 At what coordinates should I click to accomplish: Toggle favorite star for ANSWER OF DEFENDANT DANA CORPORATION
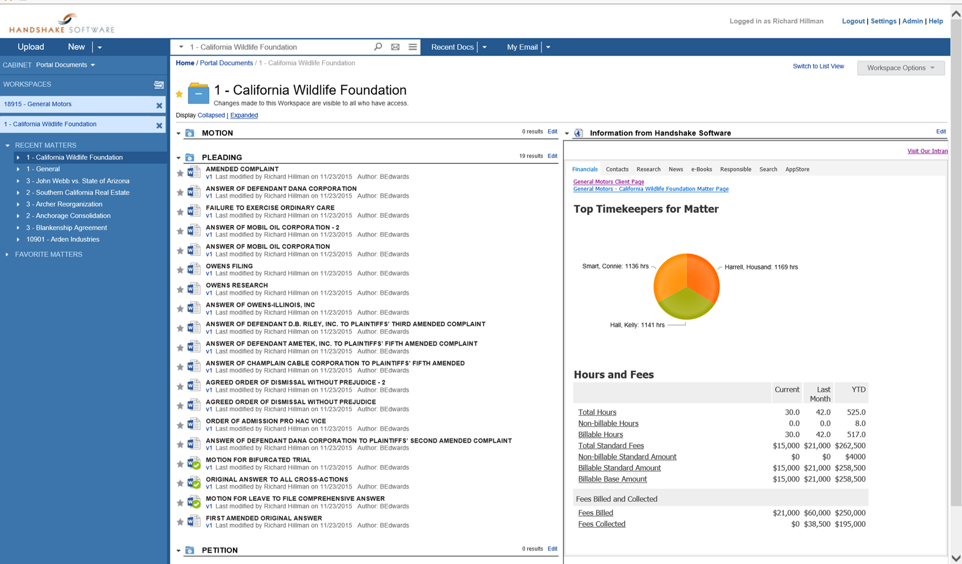(180, 193)
